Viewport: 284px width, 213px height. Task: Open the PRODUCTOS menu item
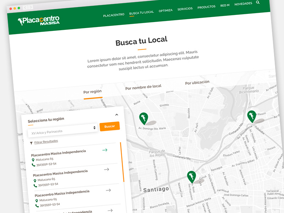(x=207, y=7)
